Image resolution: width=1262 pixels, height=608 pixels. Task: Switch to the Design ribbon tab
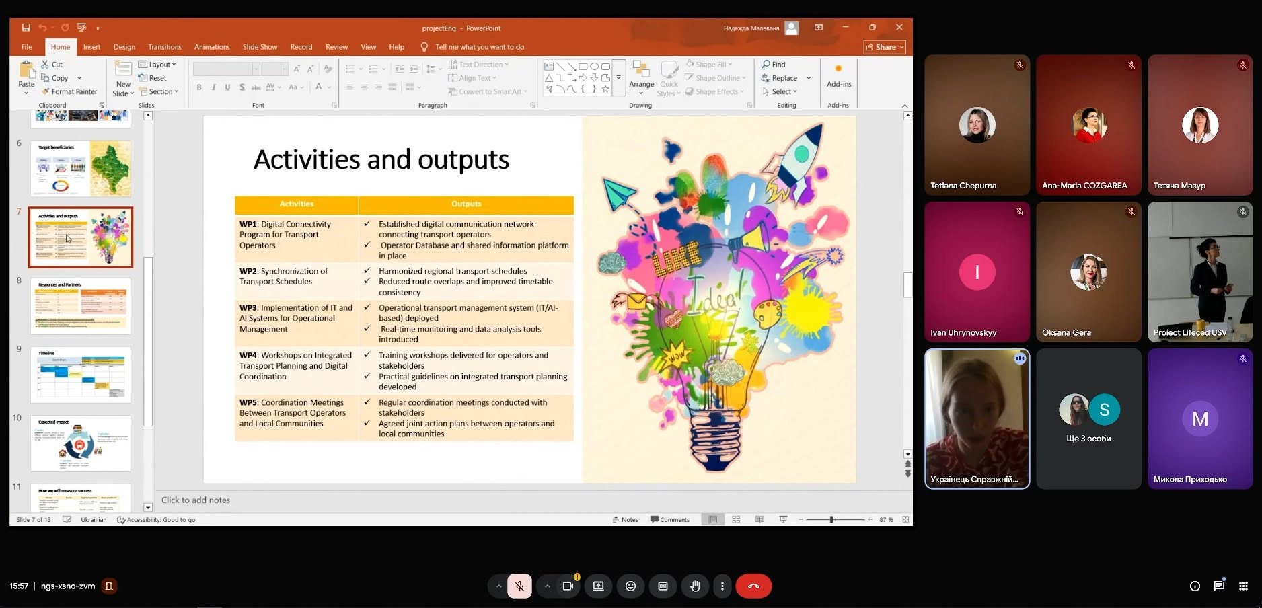[124, 47]
